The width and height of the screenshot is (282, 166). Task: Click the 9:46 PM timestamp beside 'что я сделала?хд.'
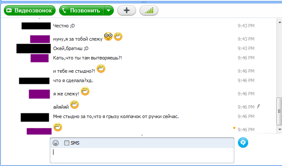pos(246,80)
